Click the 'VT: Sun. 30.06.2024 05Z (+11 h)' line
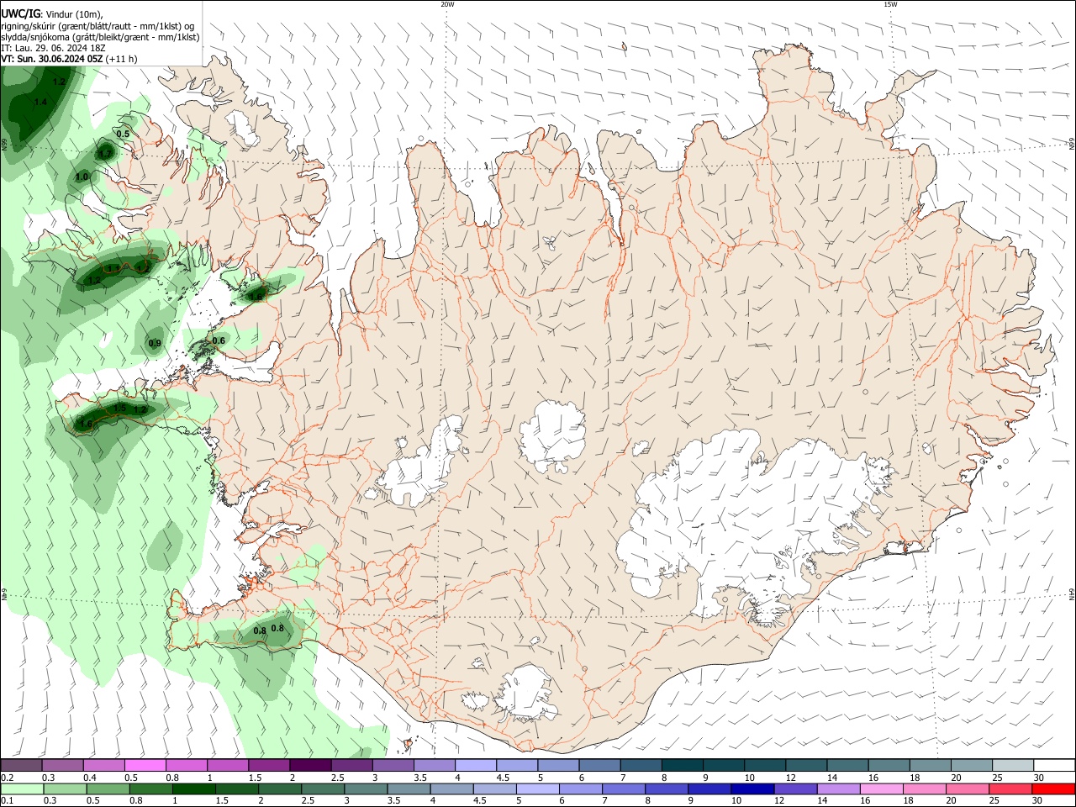1076x807 pixels. click(69, 59)
